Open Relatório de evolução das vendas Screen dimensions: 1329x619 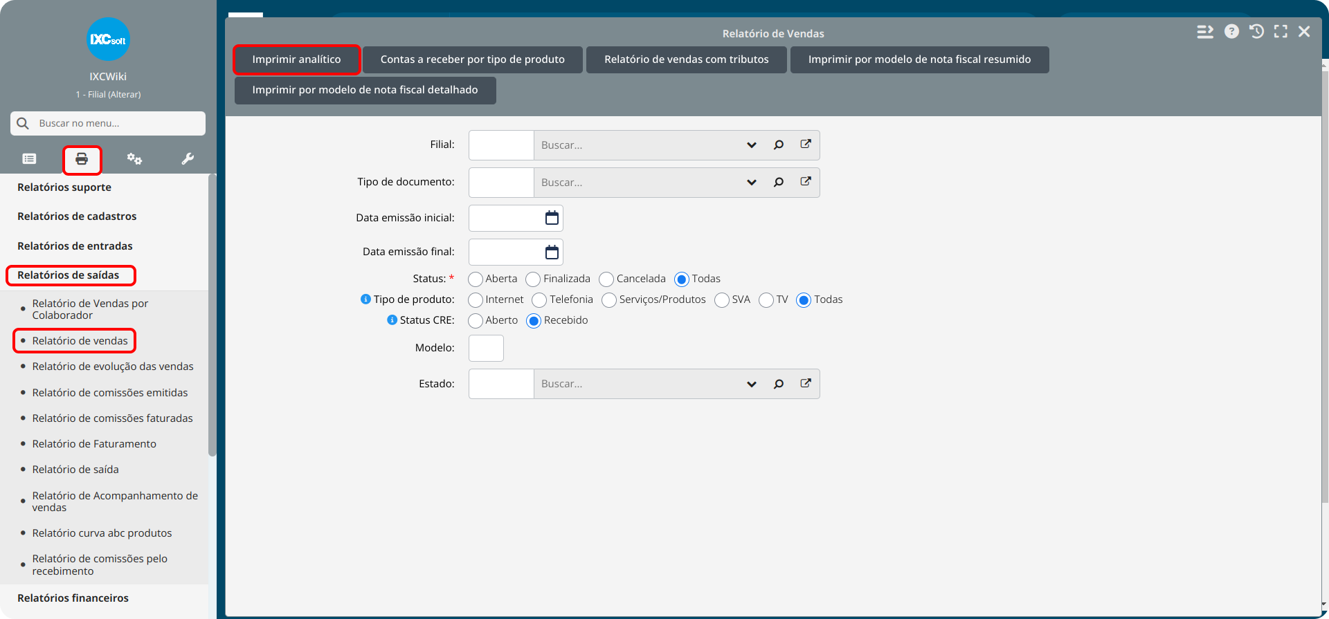point(113,367)
